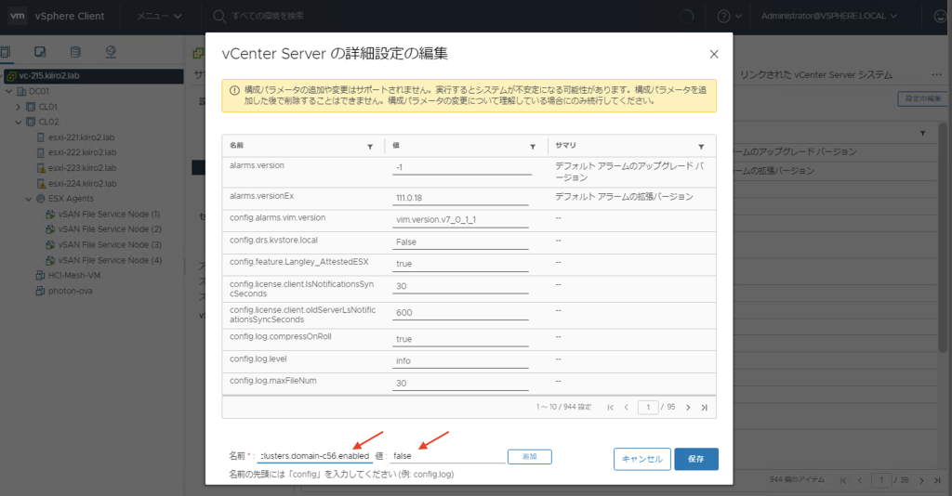Edit the config.alarms.vim.version value field
This screenshot has width=952, height=496.
point(460,220)
